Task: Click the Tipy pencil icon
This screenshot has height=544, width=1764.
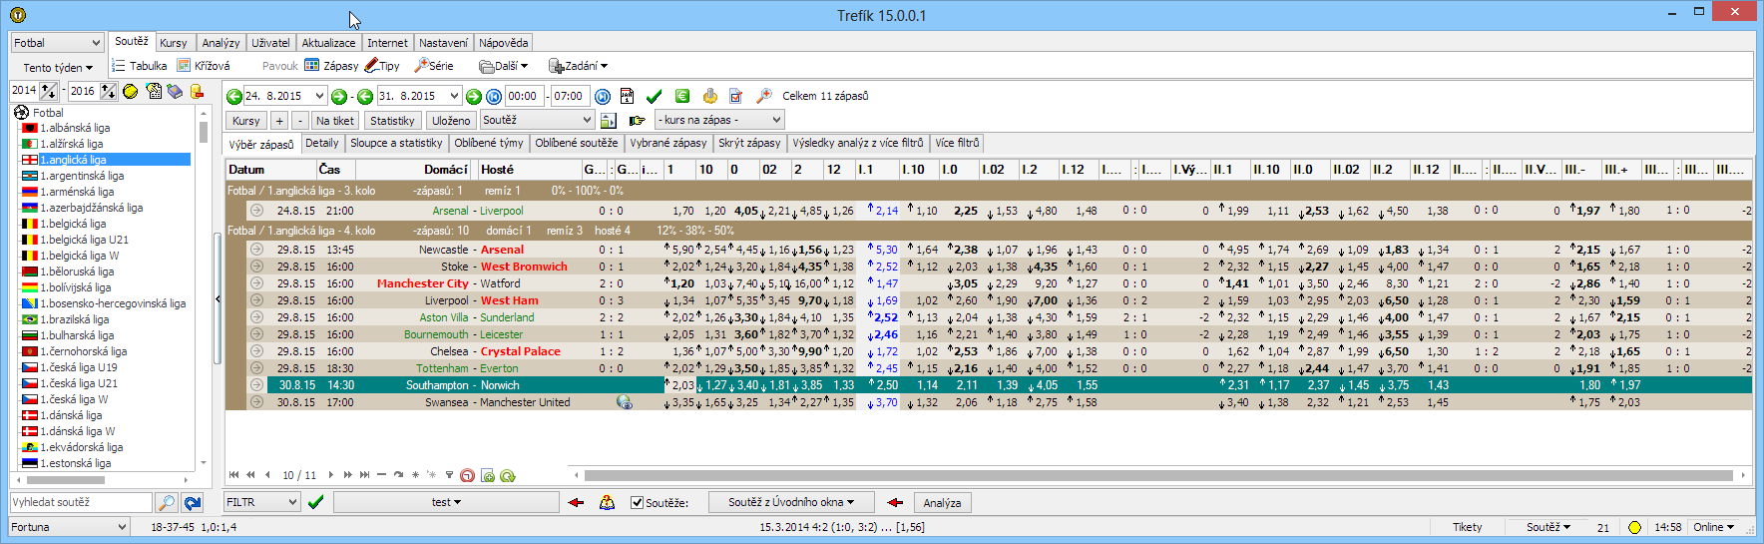Action: [371, 66]
